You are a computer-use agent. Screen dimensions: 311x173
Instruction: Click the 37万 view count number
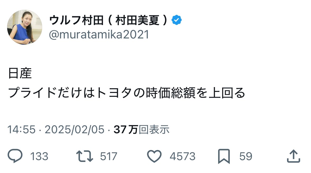point(126,130)
